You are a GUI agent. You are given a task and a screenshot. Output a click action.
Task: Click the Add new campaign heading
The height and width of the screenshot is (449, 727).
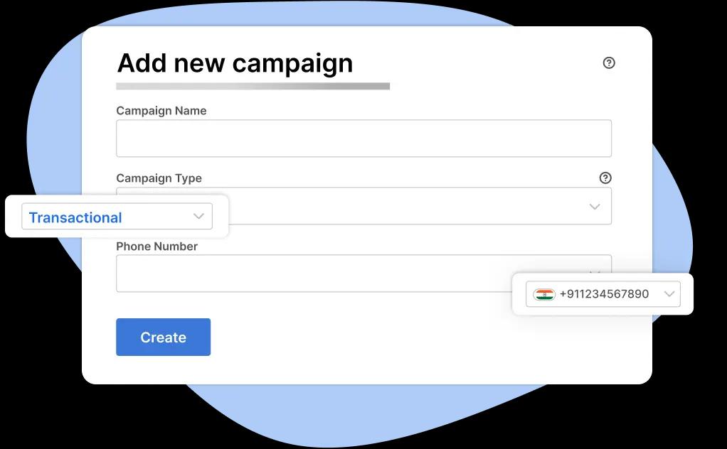click(x=235, y=63)
